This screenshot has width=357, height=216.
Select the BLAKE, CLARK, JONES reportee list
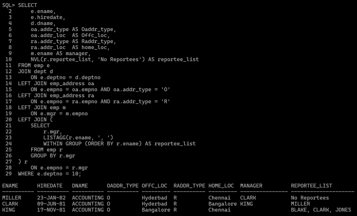point(321,210)
